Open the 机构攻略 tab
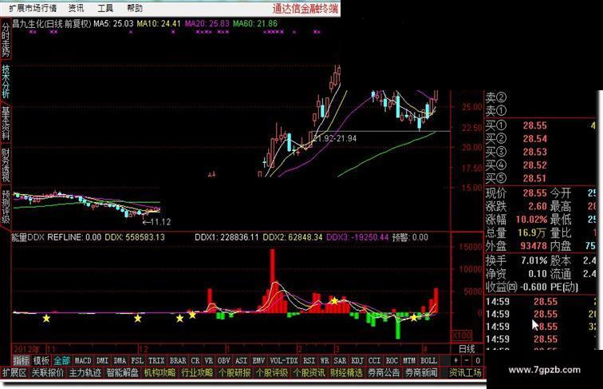 click(x=160, y=373)
